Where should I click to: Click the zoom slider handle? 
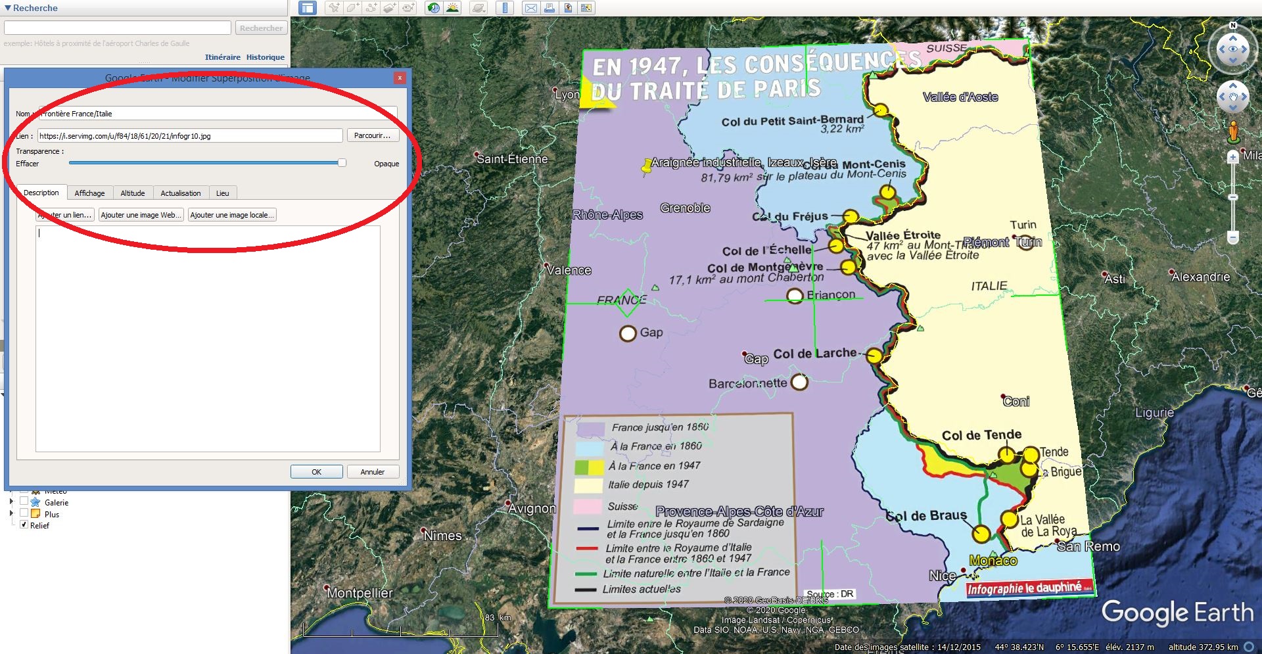coord(1233,197)
